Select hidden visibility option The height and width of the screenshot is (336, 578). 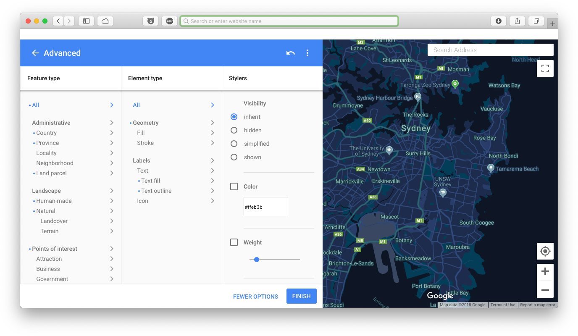tap(234, 130)
